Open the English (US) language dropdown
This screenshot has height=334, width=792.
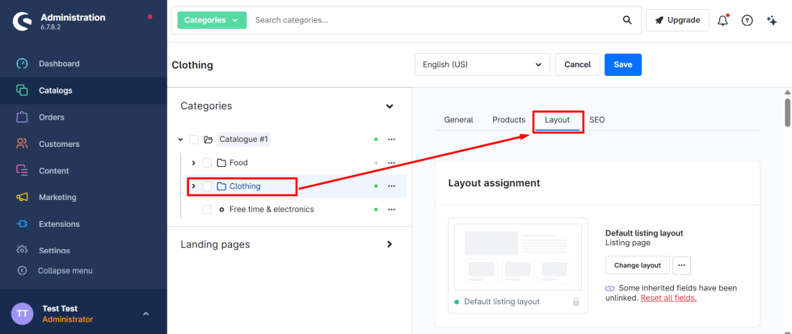tap(482, 65)
